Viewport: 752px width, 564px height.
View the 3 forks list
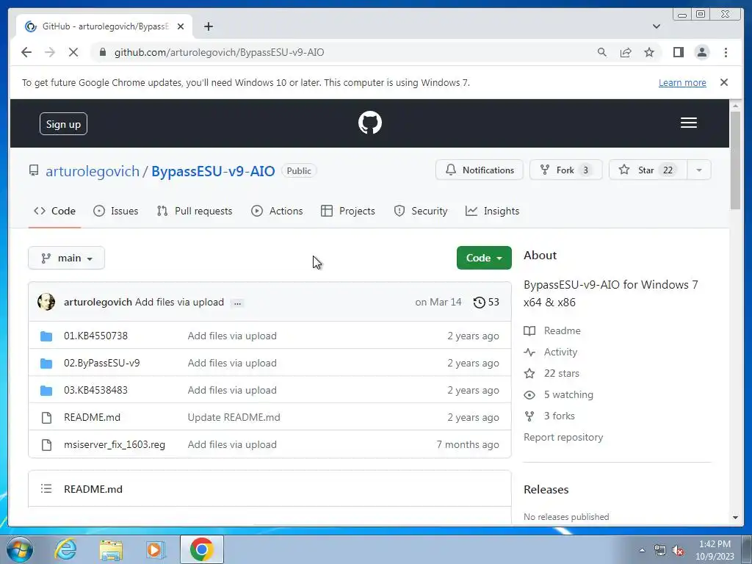(x=549, y=416)
